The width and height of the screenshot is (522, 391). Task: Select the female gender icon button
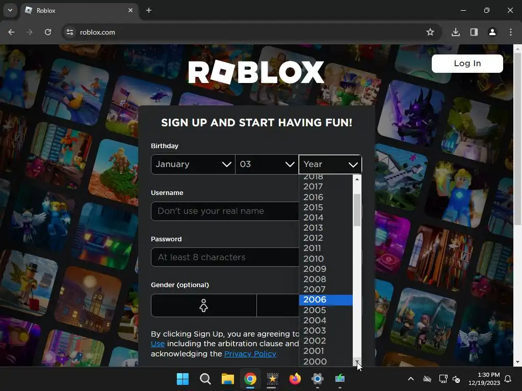click(x=204, y=305)
